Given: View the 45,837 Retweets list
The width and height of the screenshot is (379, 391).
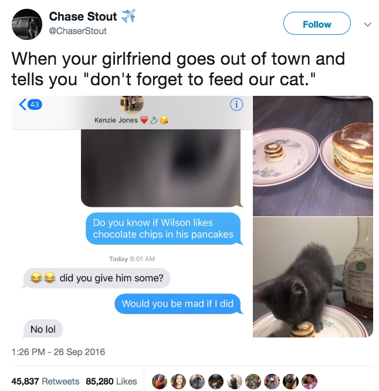Looking at the screenshot, I should [x=45, y=381].
